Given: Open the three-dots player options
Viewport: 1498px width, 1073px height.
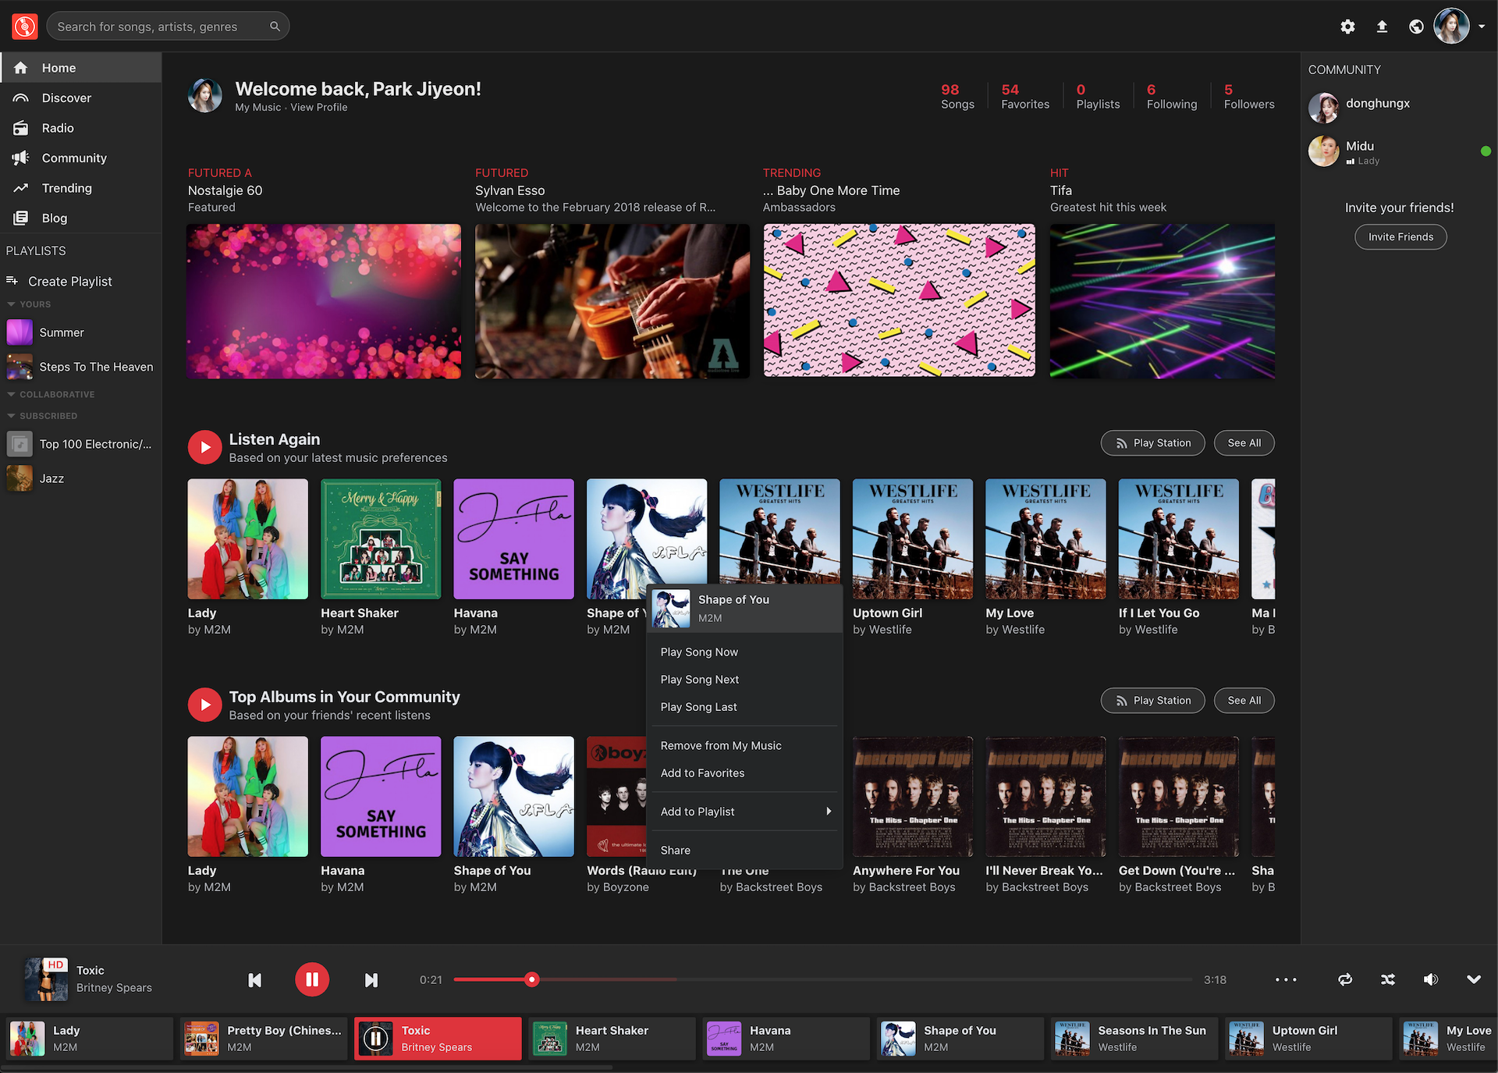Looking at the screenshot, I should click(x=1286, y=979).
